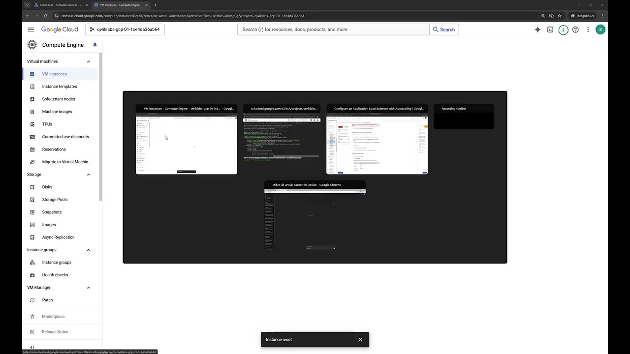This screenshot has height=354, width=630.
Task: Collapse the VM Manager section
Action: point(89,288)
